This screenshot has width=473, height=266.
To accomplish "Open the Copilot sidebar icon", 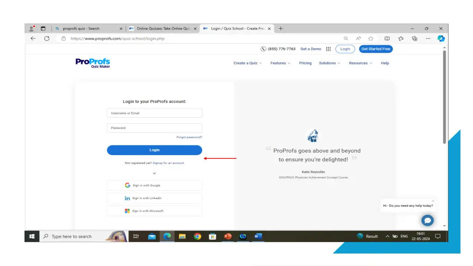I will click(x=441, y=38).
